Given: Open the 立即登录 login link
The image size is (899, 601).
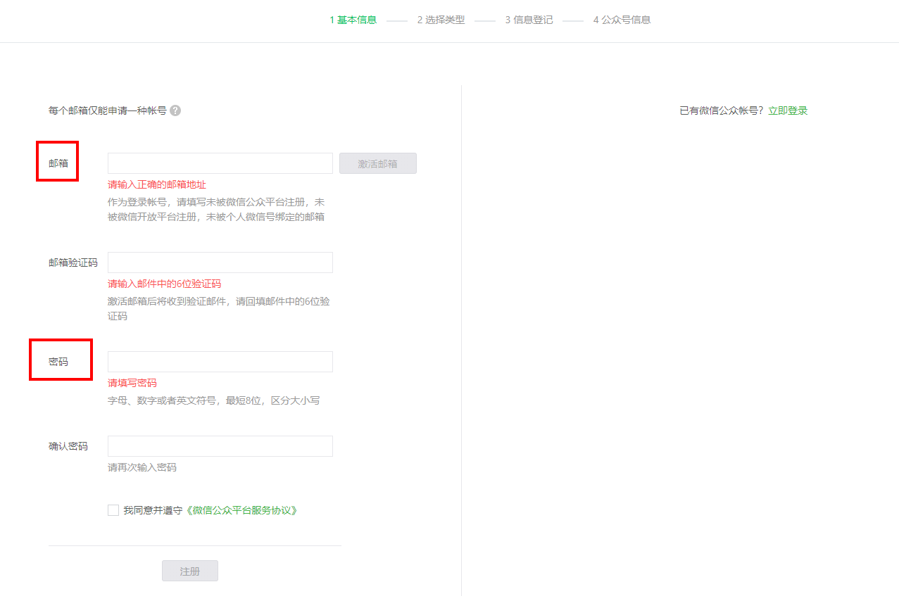Looking at the screenshot, I should [788, 110].
